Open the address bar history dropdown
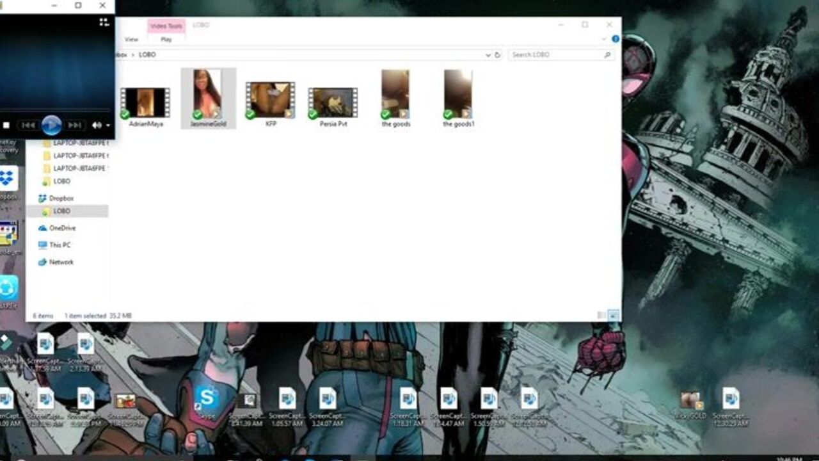Screen dimensions: 819x461 [488, 55]
